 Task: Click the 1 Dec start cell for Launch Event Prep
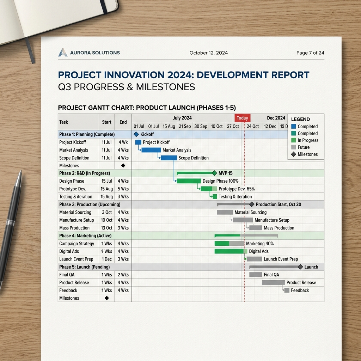tap(106, 259)
